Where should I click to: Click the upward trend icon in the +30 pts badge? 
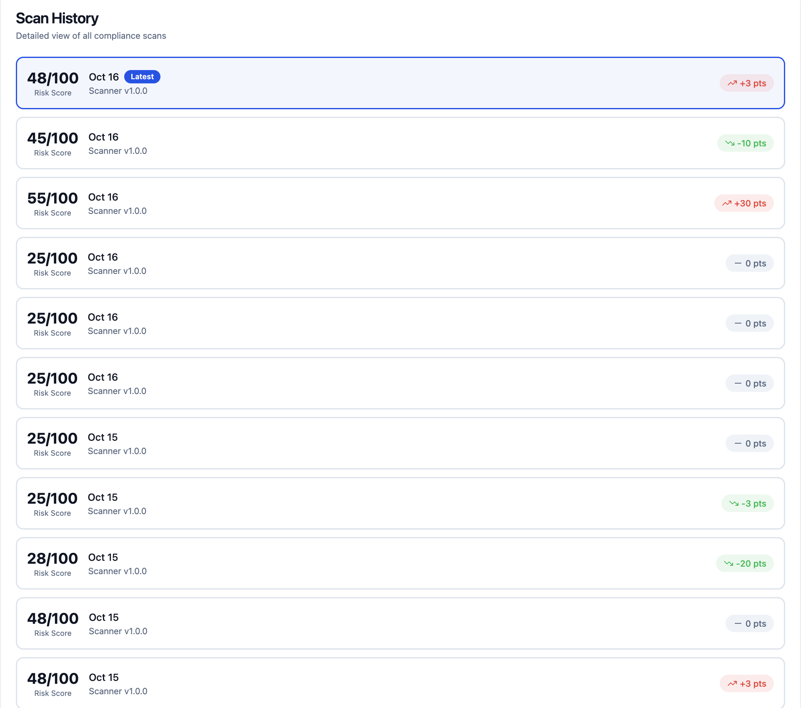coord(727,203)
